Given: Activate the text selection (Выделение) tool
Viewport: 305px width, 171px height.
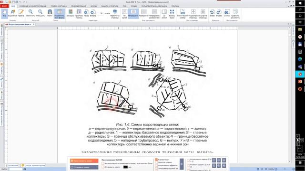Looking at the screenshot, I should [13, 14].
